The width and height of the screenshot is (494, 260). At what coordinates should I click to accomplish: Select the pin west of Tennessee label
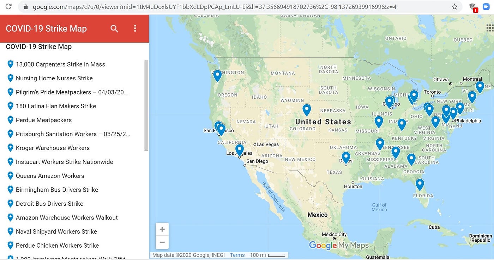point(380,144)
